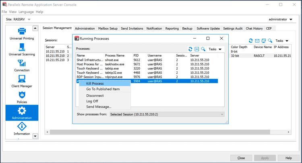Open the Policies category

(x=22, y=97)
